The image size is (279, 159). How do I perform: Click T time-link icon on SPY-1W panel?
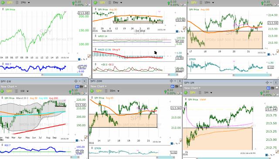click(81, 87)
